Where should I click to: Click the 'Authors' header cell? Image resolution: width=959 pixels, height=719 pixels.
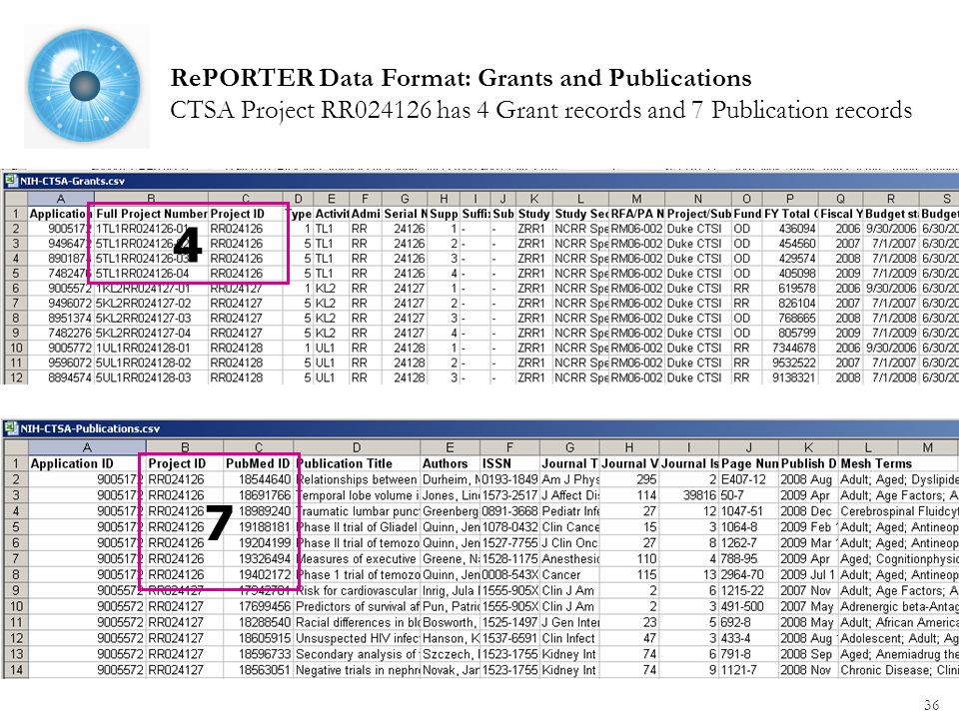point(450,463)
